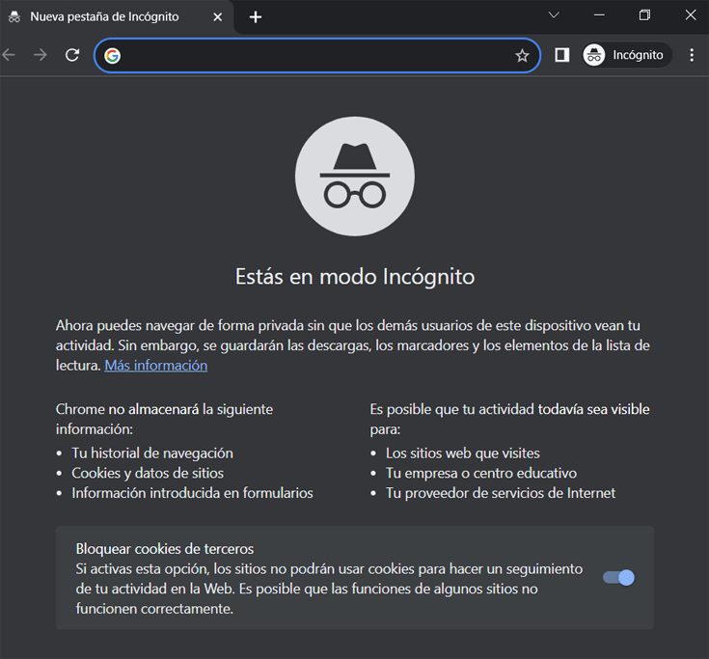
Task: Close the Chrome incognito window
Action: point(691,14)
